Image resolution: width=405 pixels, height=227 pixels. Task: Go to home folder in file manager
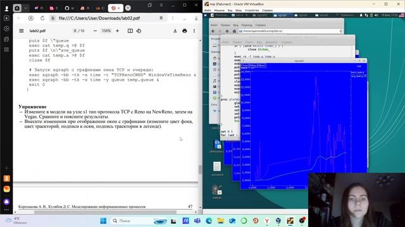coord(234,31)
